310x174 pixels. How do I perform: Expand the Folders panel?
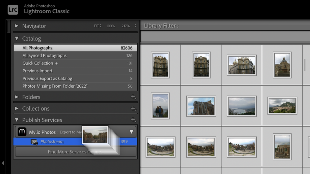pos(17,97)
